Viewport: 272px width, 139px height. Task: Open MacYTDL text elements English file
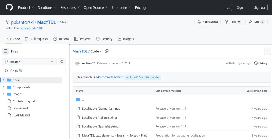[115, 136]
